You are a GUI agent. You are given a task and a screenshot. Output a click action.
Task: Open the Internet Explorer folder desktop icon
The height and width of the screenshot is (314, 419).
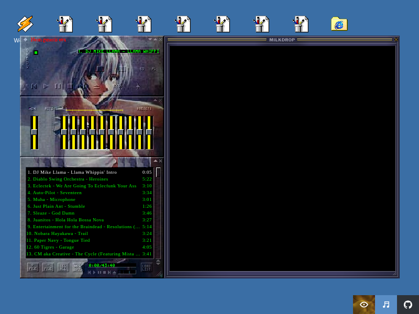point(339,24)
